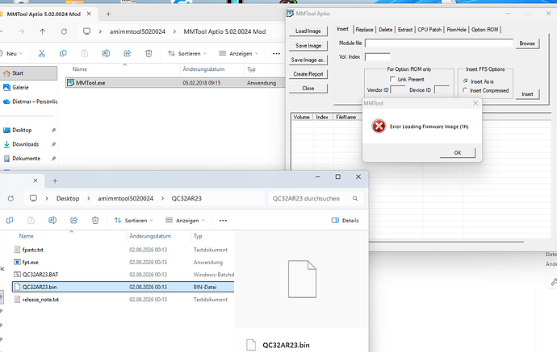Click Save Image button in MMTool
Viewport: 557px width, 352px height.
(308, 46)
